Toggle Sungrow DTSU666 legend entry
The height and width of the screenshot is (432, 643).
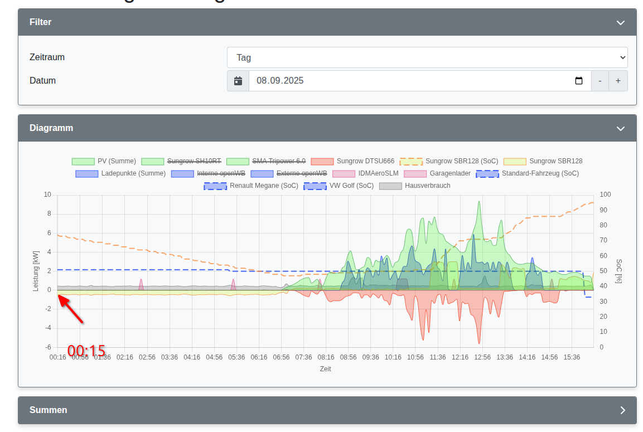pos(352,161)
